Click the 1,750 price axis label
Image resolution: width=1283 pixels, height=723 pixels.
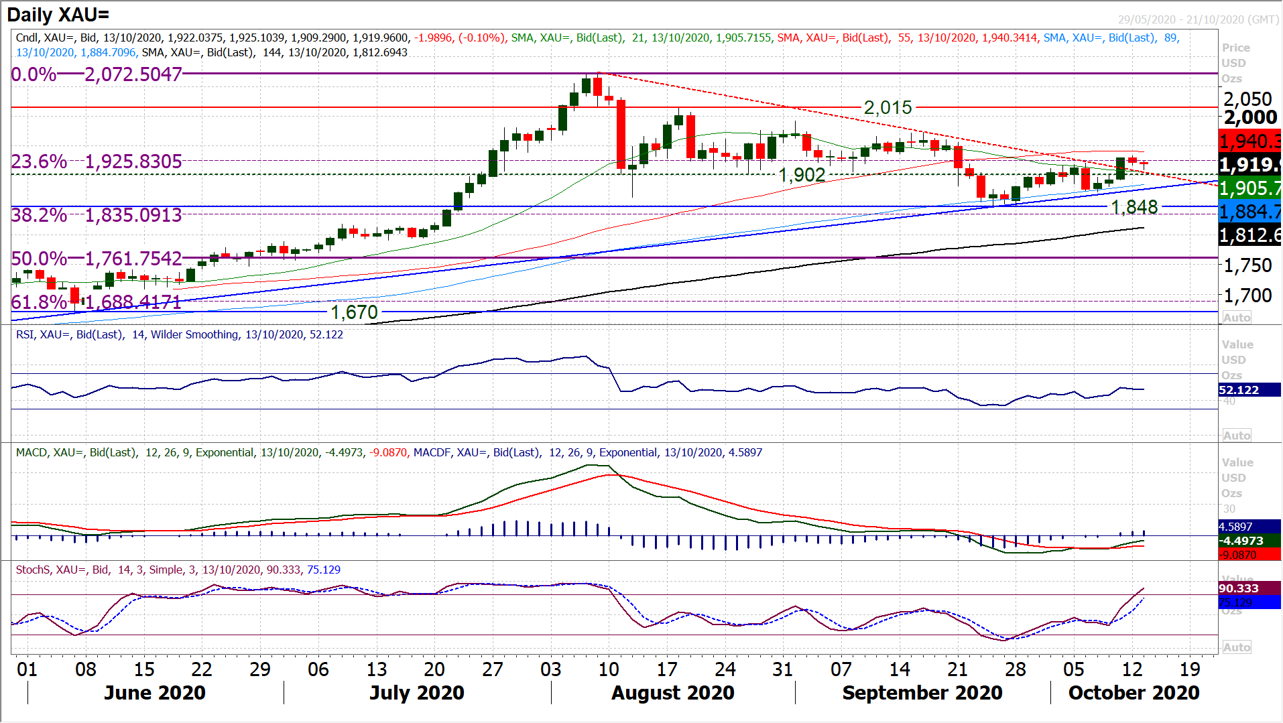tap(1247, 266)
